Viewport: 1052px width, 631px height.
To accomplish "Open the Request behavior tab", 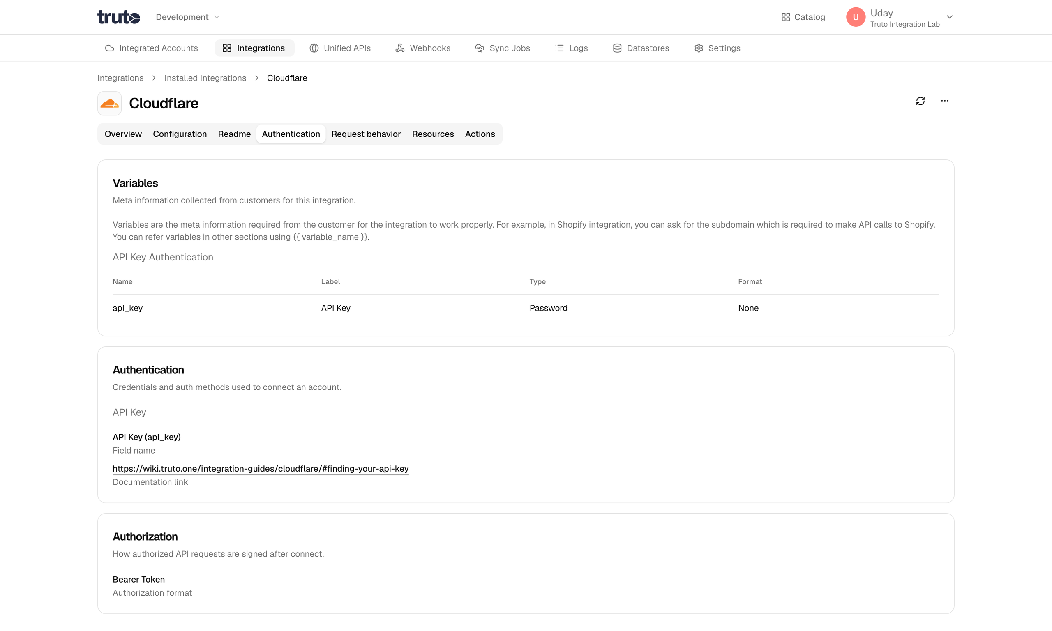I will coord(366,134).
